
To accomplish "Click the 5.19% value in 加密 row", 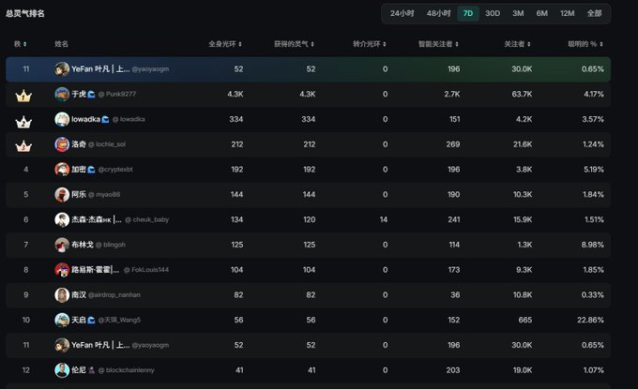I will [x=594, y=170].
